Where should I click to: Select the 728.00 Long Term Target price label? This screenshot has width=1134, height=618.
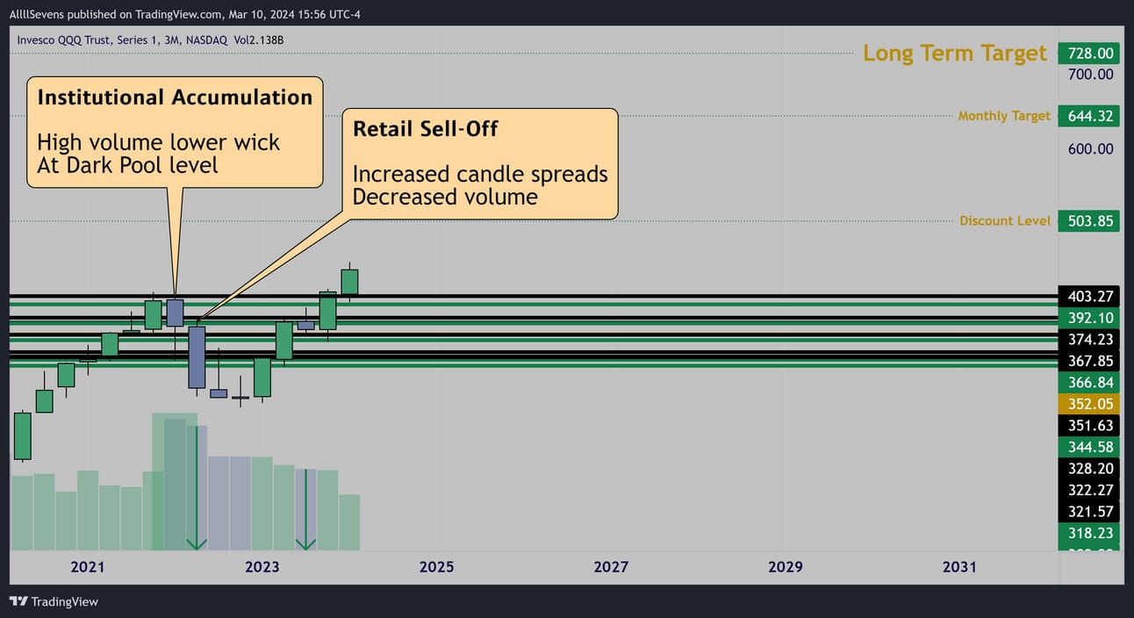point(1090,54)
